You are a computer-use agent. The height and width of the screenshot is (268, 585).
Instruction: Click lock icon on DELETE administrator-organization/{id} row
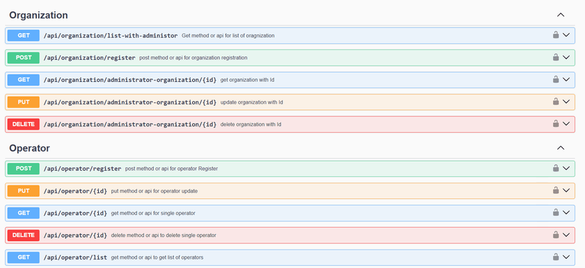click(x=555, y=123)
